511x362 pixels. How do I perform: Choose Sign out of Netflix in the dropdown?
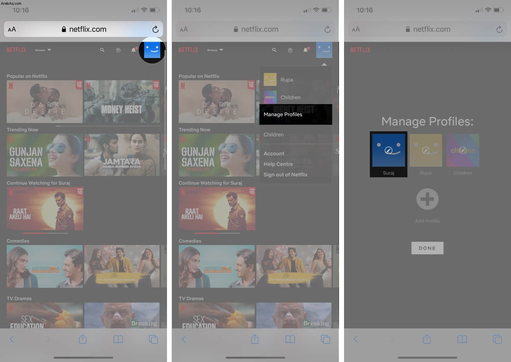tap(285, 175)
